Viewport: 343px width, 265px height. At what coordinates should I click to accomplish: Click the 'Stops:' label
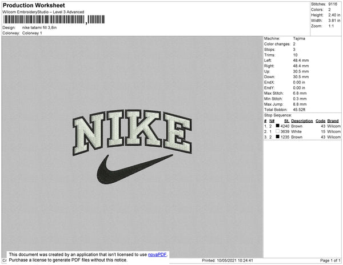(269, 50)
